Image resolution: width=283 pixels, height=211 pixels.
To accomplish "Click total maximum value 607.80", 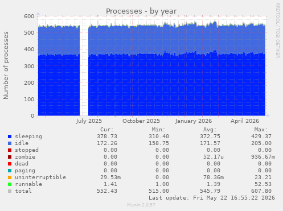I will [261, 191].
